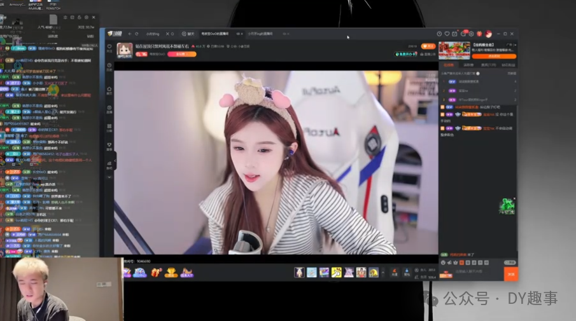This screenshot has height=321, width=576.
Task: Close the ad banner
Action: click(515, 44)
